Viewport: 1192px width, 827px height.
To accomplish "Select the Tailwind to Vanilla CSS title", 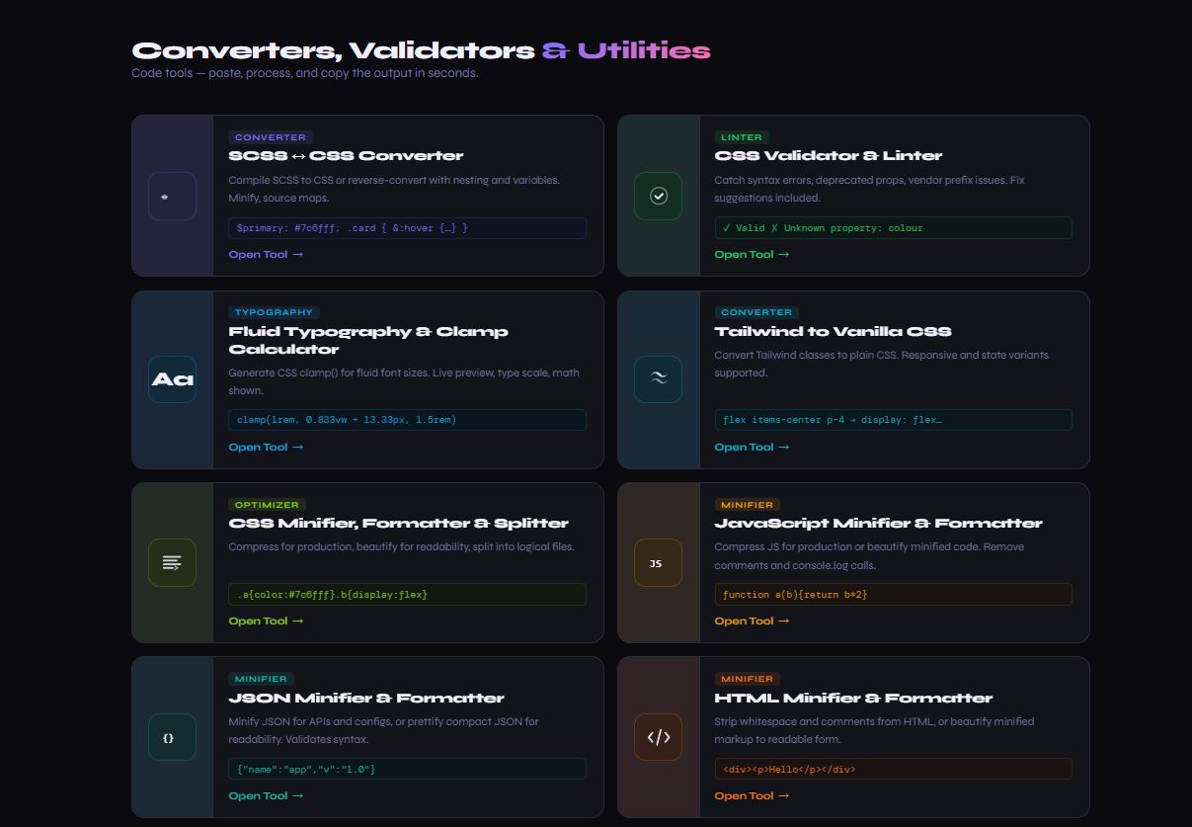I will [x=833, y=331].
